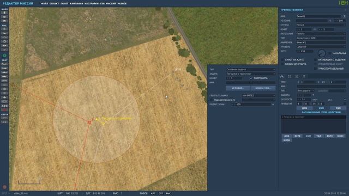The height and width of the screenshot is (196, 349).
Task: Click the red coalition bar icon in sidebar
Action: pos(4,110)
